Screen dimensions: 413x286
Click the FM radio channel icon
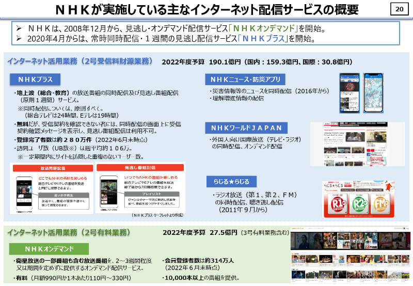(x=380, y=204)
